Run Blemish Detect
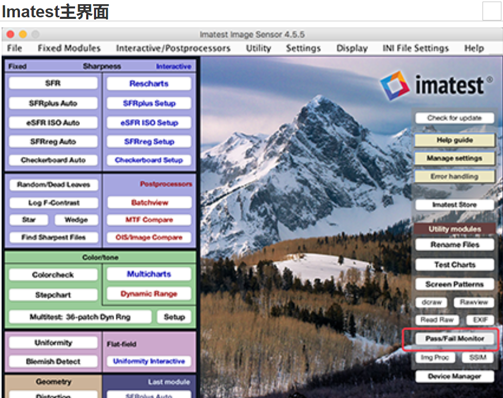Screen dimensions: 503x398 [x=53, y=361]
